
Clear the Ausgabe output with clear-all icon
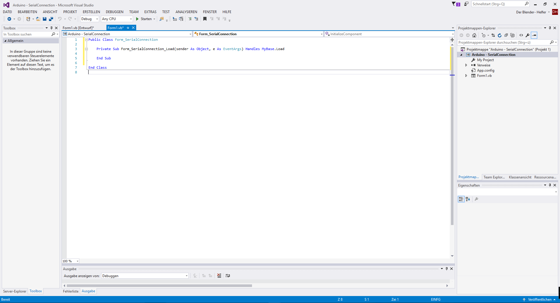coord(219,276)
